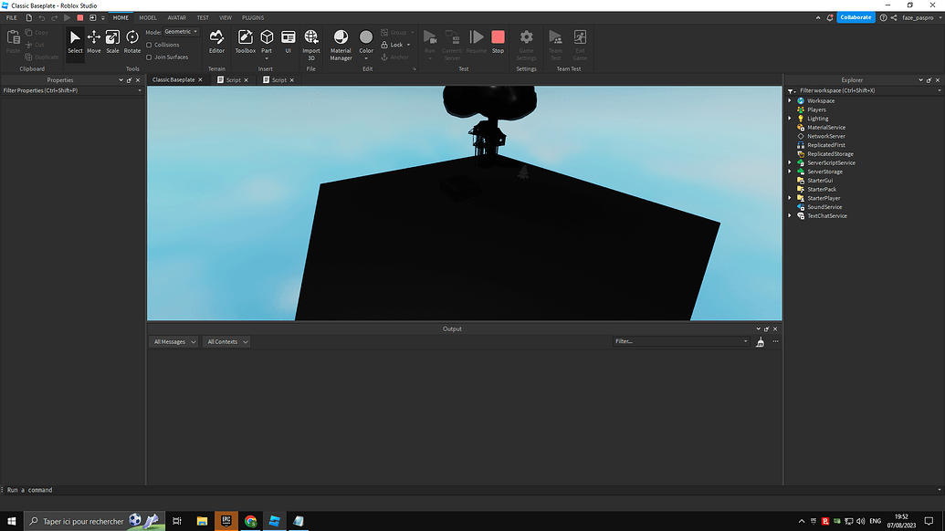Open the Material Manager

tap(341, 43)
